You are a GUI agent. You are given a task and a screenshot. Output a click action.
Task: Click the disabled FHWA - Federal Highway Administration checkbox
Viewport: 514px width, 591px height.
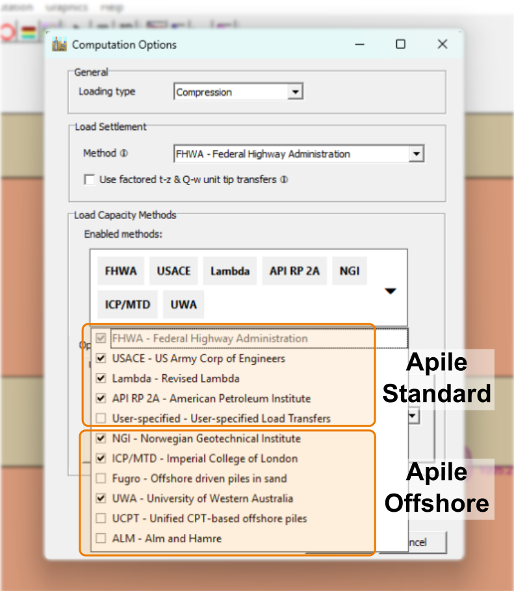[101, 338]
